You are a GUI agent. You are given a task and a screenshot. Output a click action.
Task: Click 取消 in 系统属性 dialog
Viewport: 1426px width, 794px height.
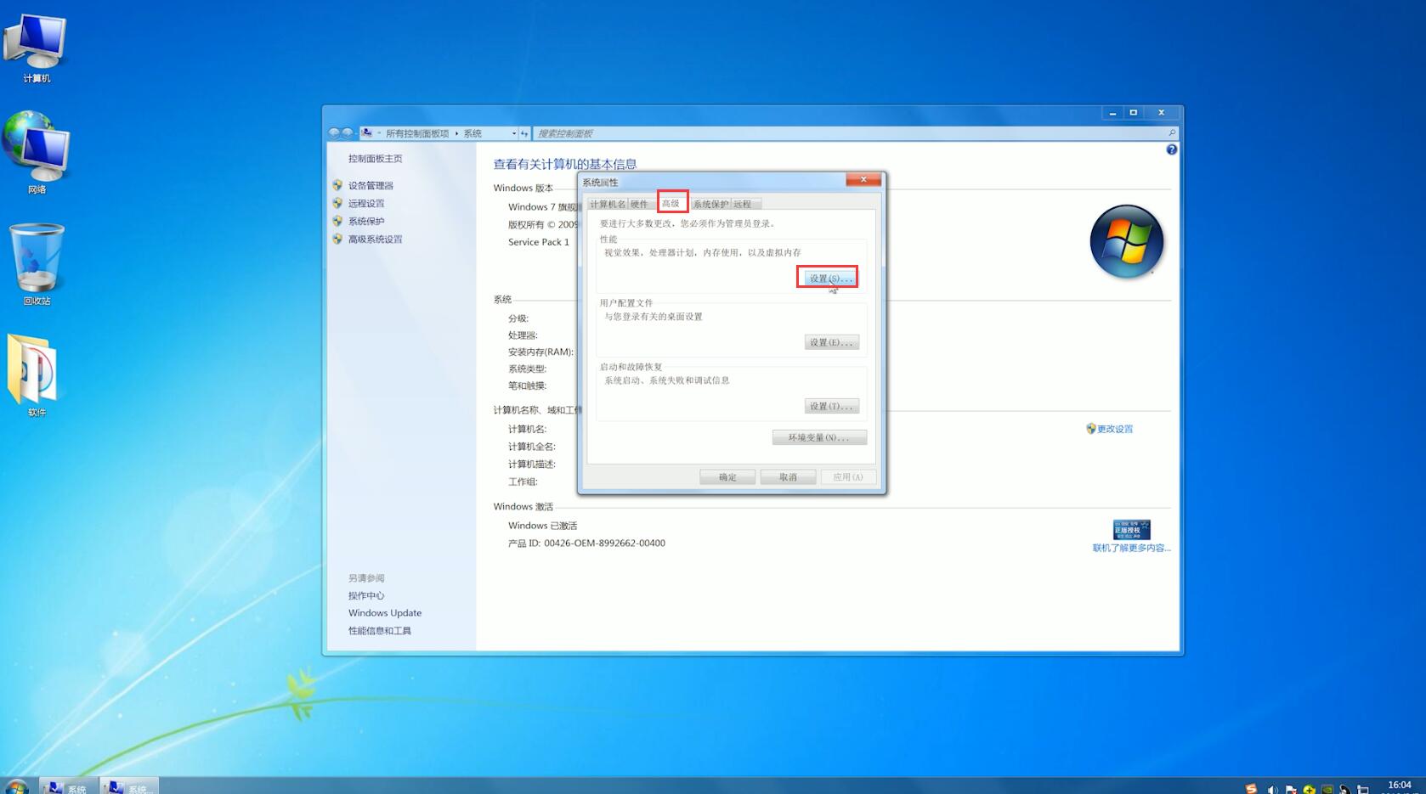click(788, 477)
